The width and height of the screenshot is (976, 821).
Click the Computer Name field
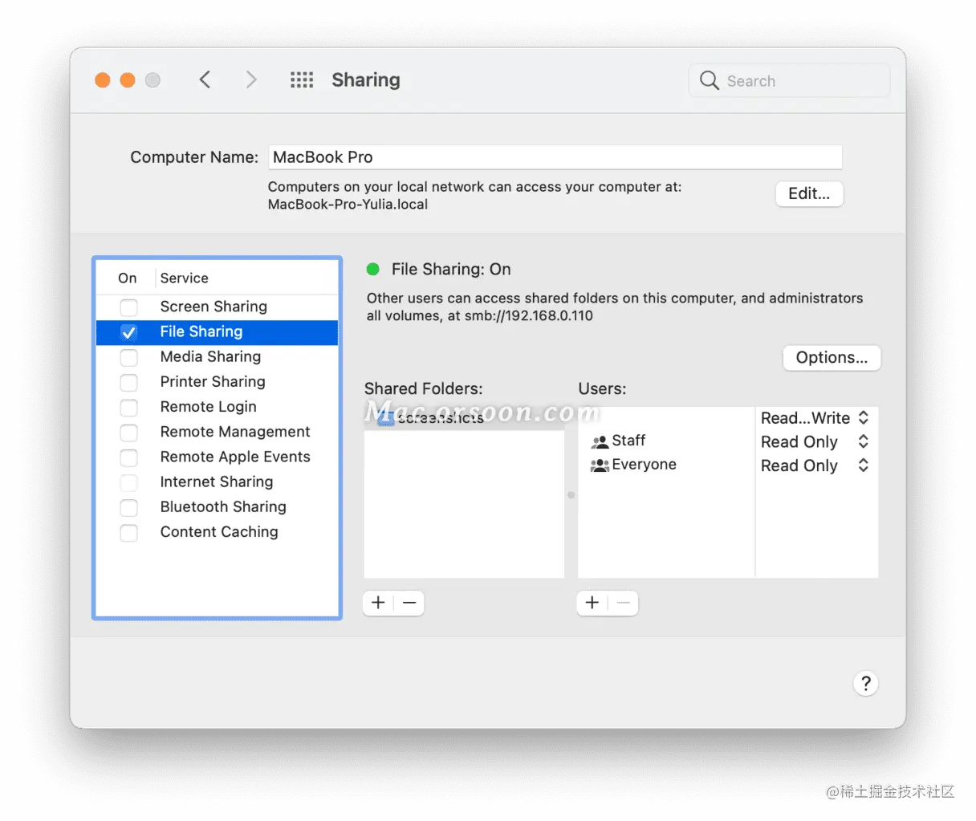(x=555, y=157)
